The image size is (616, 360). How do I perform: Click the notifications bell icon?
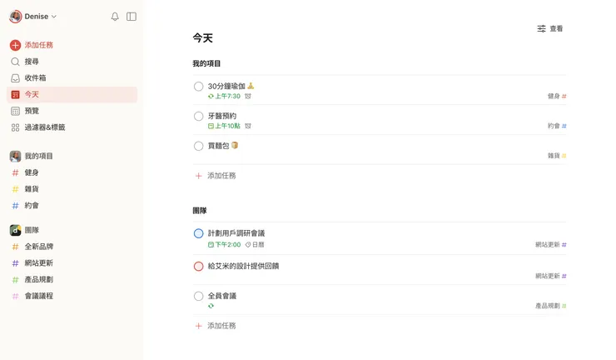pos(115,17)
